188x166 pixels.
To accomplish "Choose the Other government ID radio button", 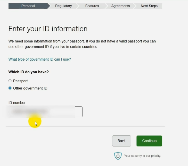I will click(x=10, y=88).
